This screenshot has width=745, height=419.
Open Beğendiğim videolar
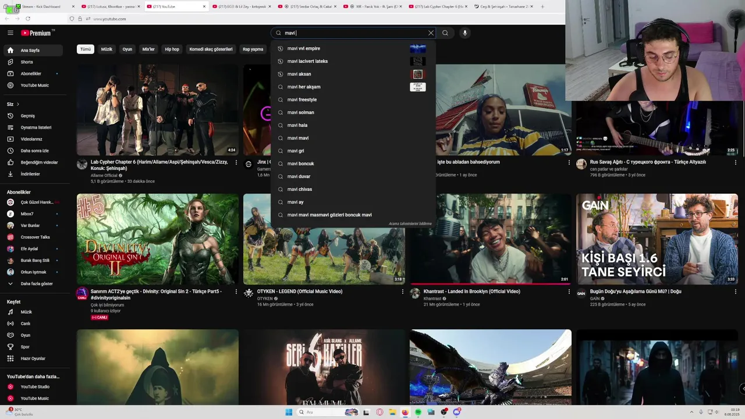coord(34,162)
